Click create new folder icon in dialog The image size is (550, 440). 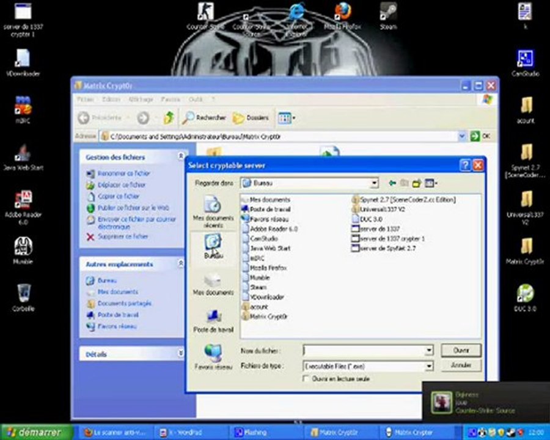tap(417, 183)
